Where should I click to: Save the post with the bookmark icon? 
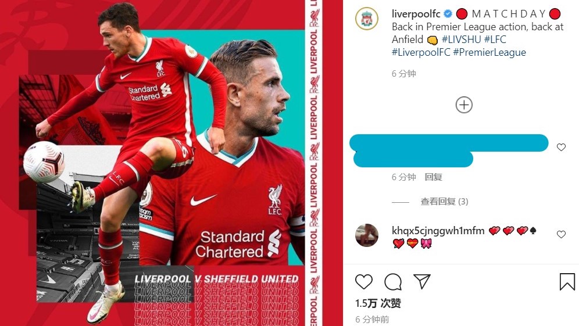coord(567,282)
